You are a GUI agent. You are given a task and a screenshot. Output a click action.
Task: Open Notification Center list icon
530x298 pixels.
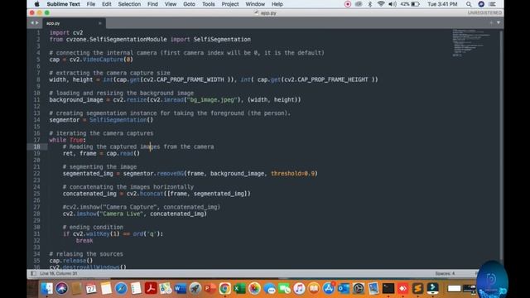(493, 4)
